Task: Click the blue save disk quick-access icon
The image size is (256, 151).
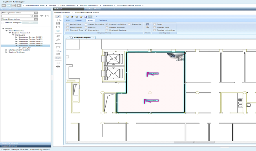Action: [86, 16]
